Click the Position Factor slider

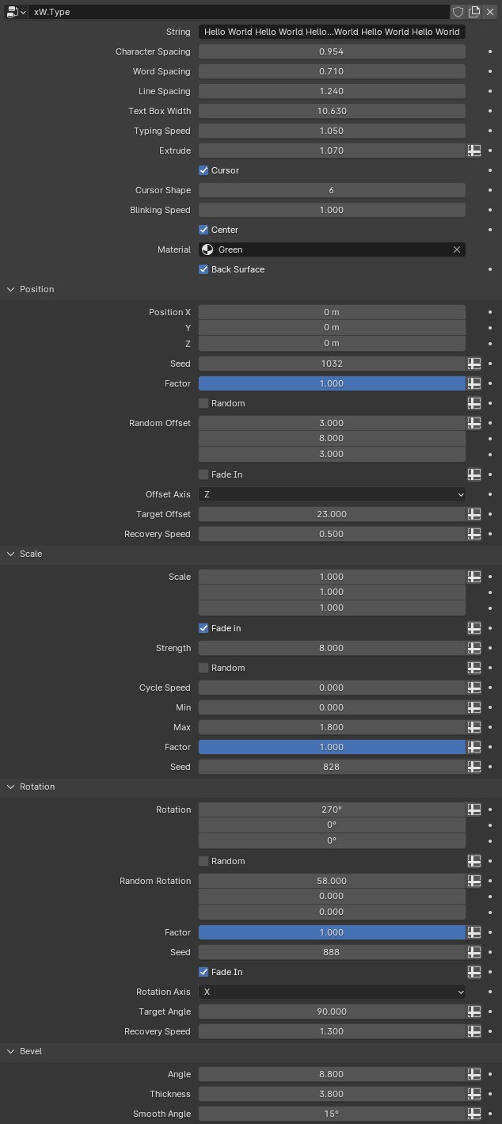pos(331,383)
